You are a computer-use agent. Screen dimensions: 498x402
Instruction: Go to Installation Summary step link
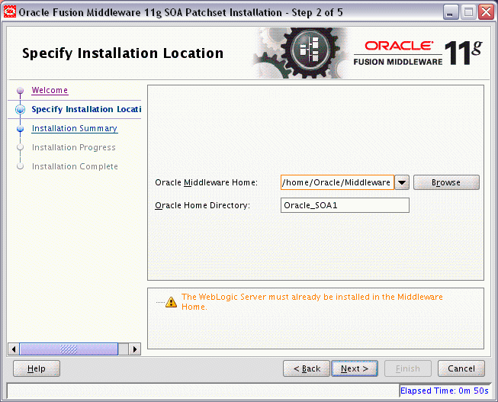[75, 128]
